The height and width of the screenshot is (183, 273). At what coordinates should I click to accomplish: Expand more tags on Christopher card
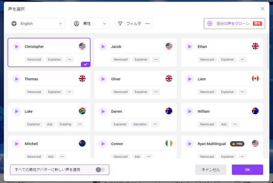click(x=69, y=59)
